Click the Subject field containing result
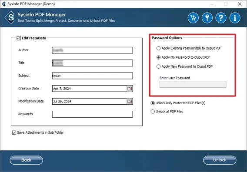247x172 pixels. pos(92,76)
